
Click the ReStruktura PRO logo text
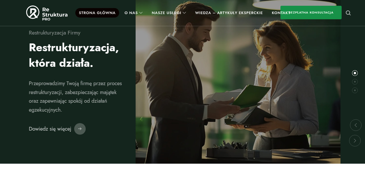[x=55, y=14]
